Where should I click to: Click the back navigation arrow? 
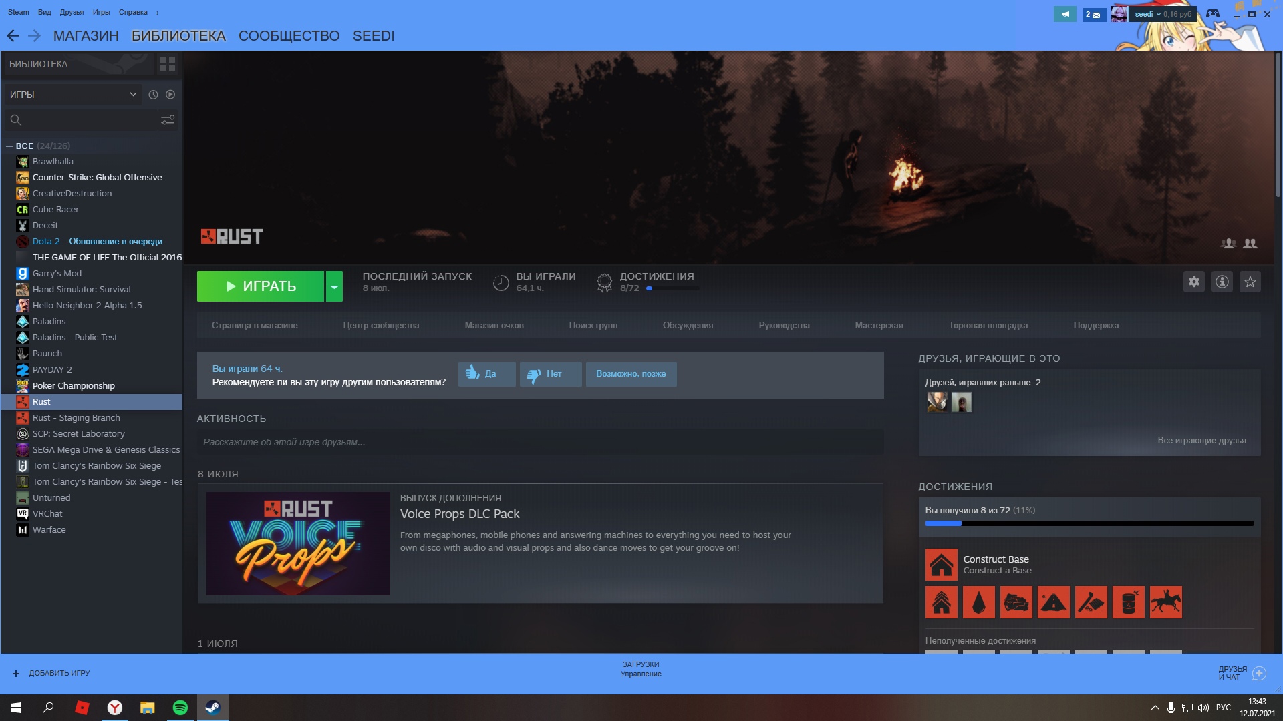point(13,36)
